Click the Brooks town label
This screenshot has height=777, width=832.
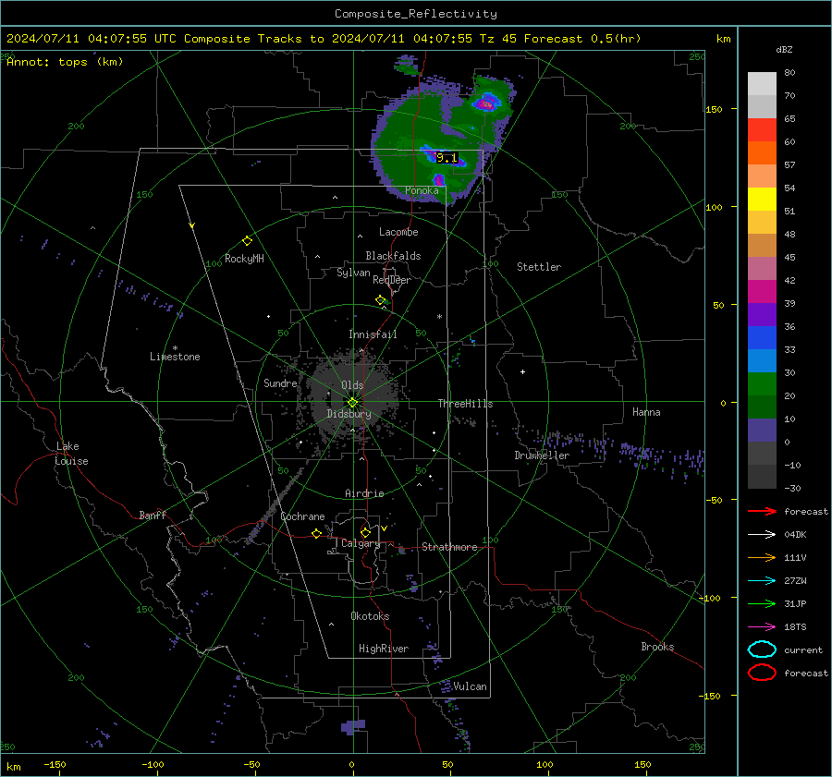[657, 647]
